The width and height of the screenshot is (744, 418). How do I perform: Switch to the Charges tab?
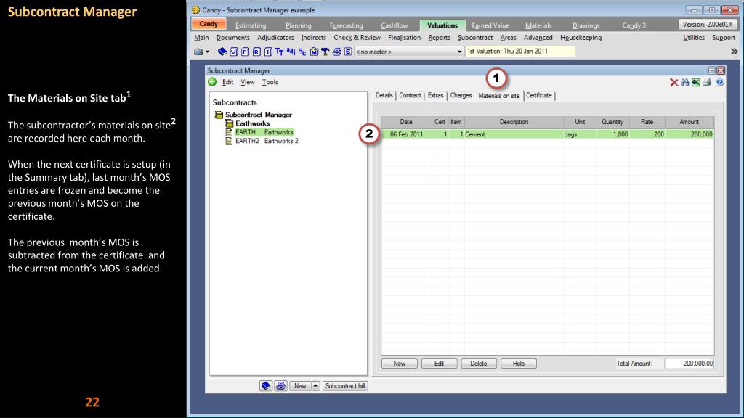tap(461, 95)
